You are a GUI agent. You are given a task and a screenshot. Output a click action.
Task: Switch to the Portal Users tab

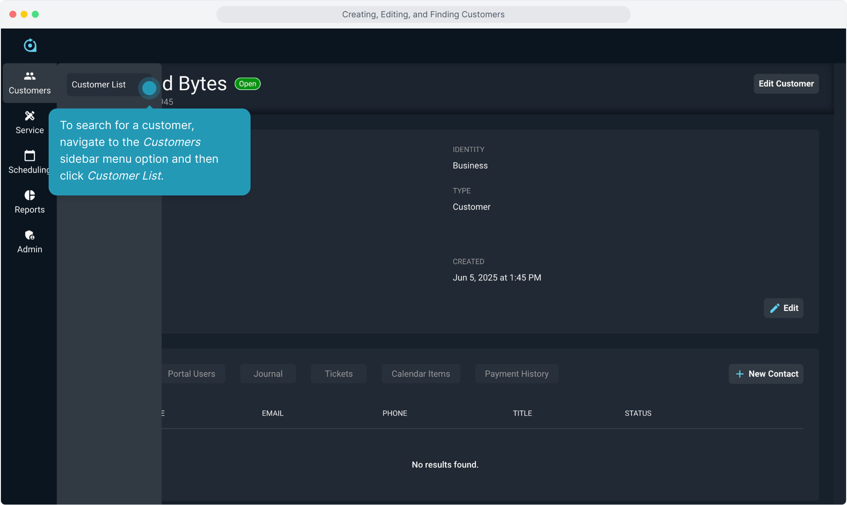click(191, 374)
